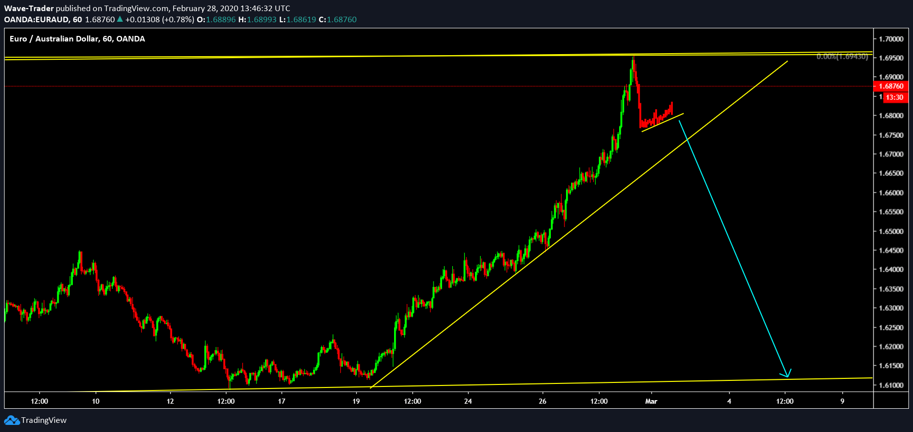Image resolution: width=913 pixels, height=432 pixels.
Task: Click the red current price label 1.68760
Action: coord(891,87)
